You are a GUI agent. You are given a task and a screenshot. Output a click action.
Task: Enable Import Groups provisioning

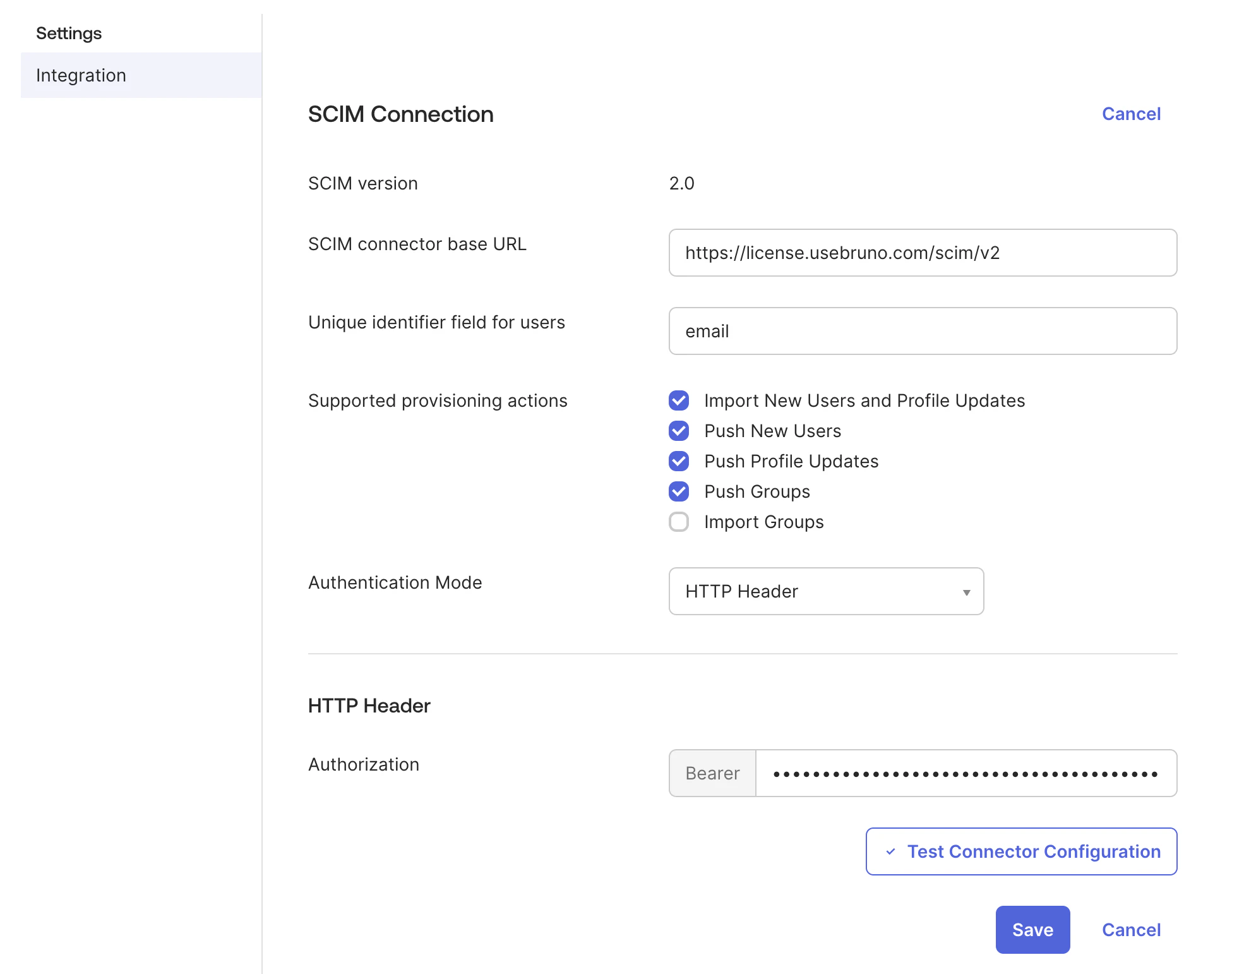tap(678, 522)
